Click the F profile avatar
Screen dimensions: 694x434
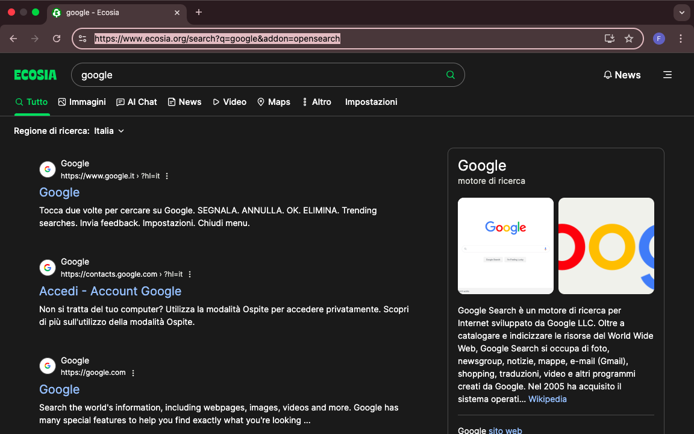coord(658,38)
